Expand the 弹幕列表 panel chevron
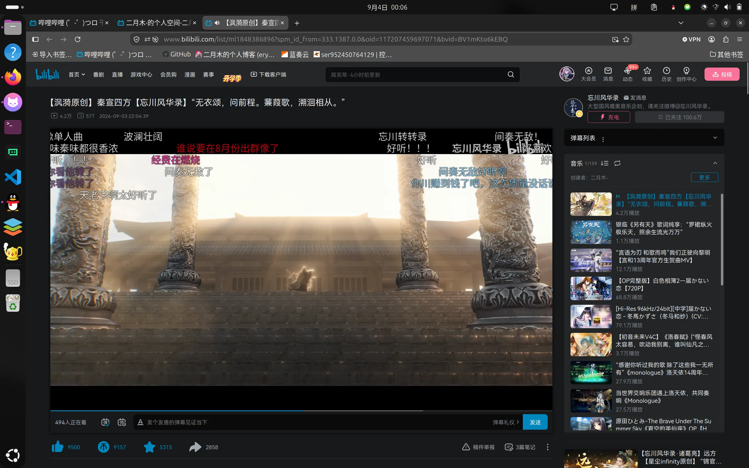This screenshot has width=749, height=468. [715, 138]
